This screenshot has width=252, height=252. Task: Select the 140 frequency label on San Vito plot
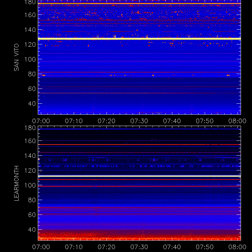(x=30, y=30)
